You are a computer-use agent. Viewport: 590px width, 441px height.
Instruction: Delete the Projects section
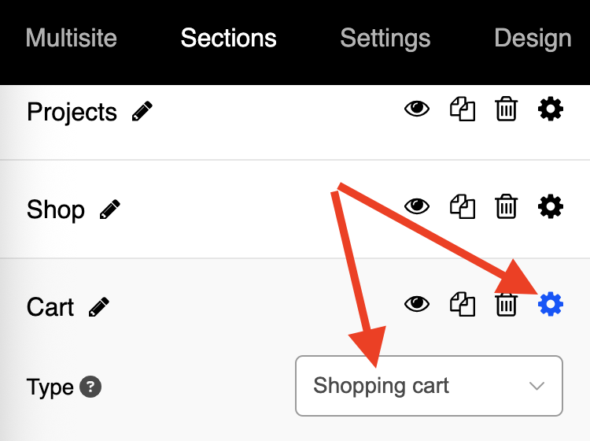pyautogui.click(x=506, y=109)
